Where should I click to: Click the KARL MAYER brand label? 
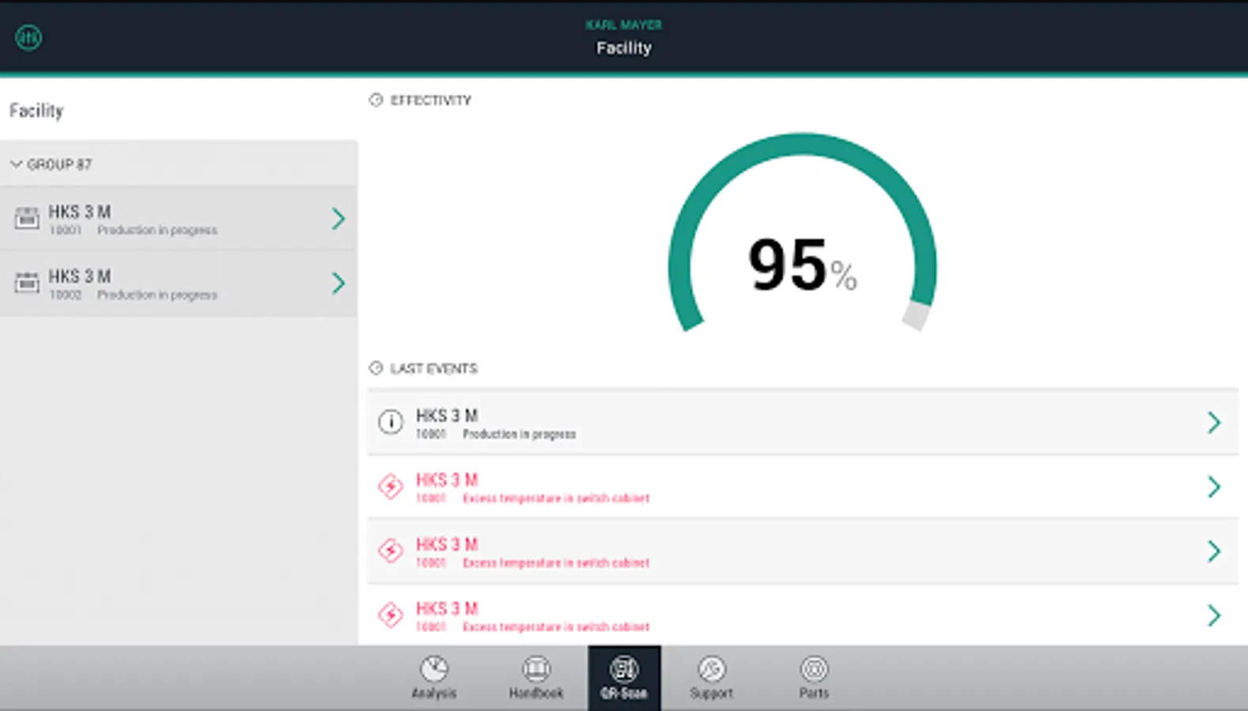[624, 24]
